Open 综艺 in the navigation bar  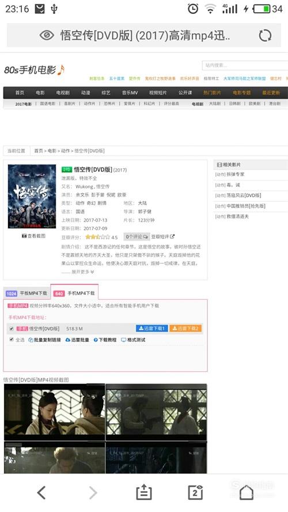pos(106,93)
